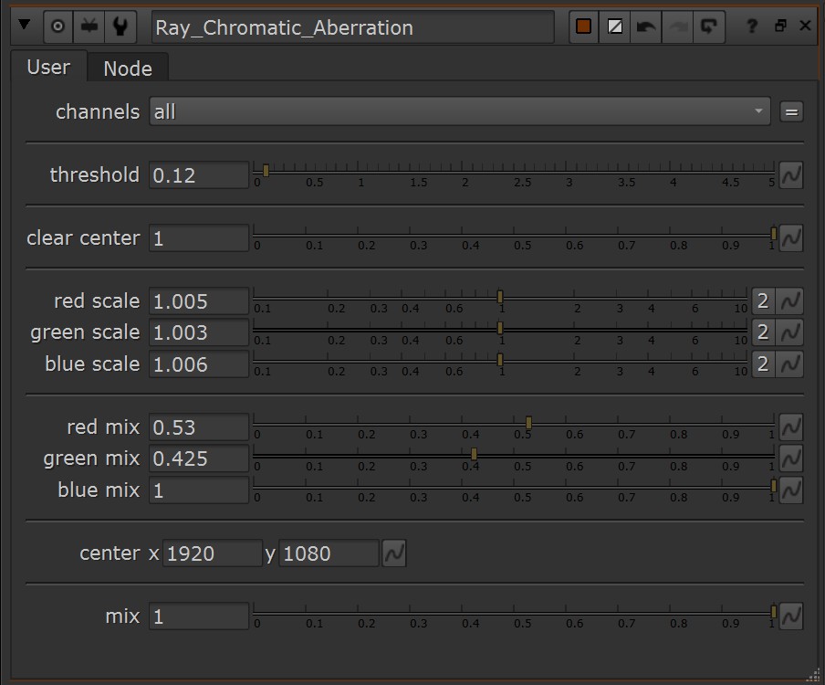Click the node name field Ray_Chromatic_Aberration
This screenshot has width=825, height=685.
[352, 27]
